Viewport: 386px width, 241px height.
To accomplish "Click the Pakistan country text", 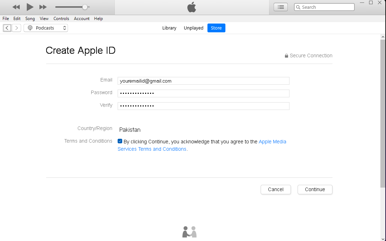I will click(x=130, y=130).
